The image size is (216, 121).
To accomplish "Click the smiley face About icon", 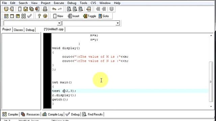I will pyautogui.click(x=45, y=16).
